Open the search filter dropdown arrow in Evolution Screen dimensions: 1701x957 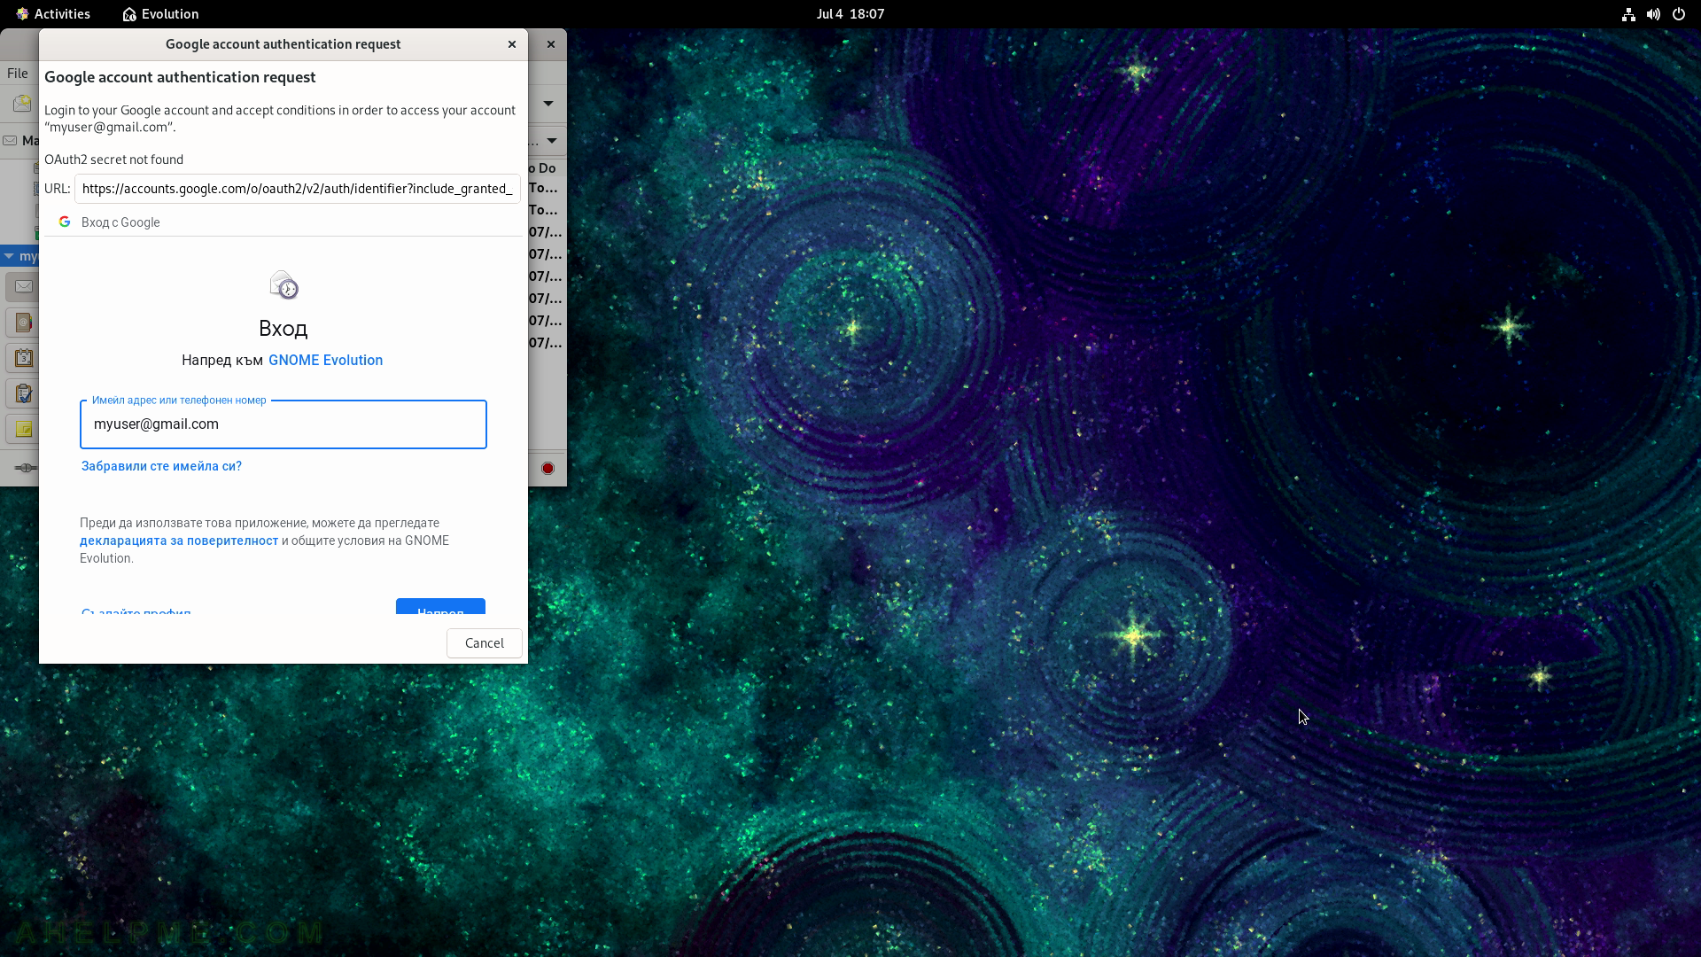pos(552,141)
